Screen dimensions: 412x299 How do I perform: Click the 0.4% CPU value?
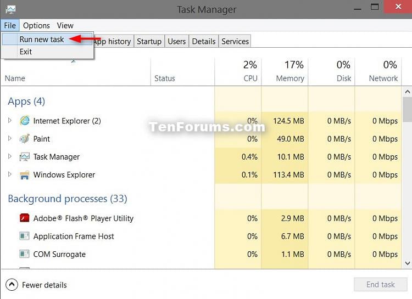249,157
